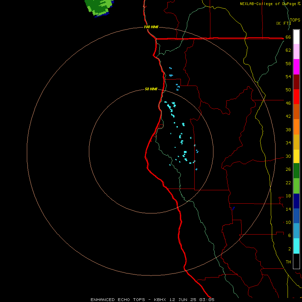Screen dimensions: 302x302
Task: Click the legend value 6
Action: [290, 236]
